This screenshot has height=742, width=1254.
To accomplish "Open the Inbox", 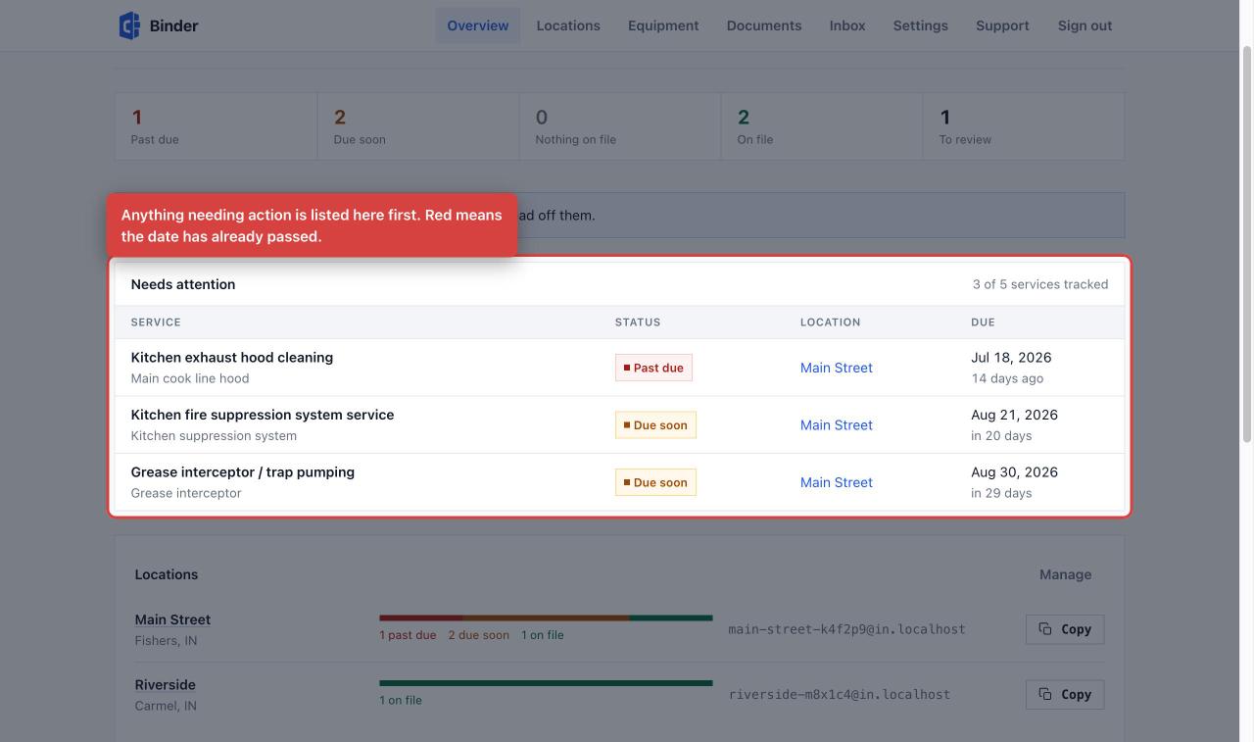I will [847, 25].
